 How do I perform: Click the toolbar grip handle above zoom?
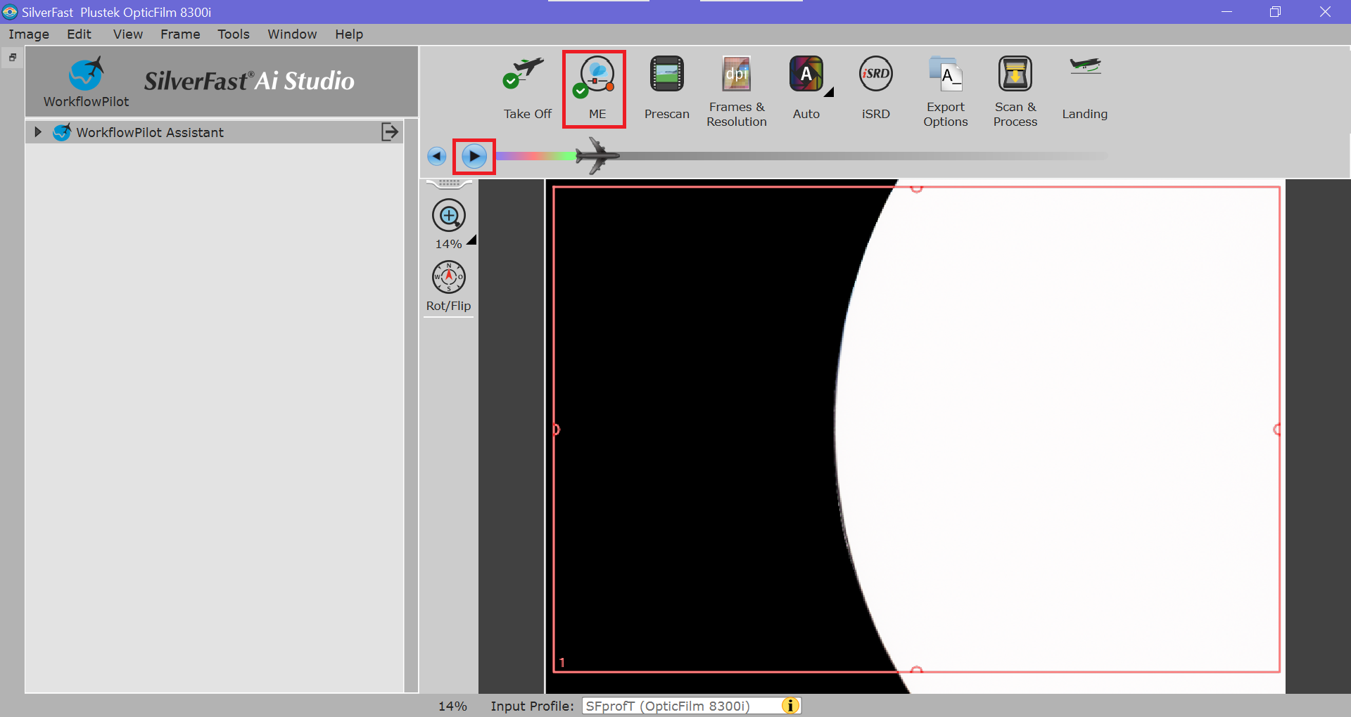[449, 183]
